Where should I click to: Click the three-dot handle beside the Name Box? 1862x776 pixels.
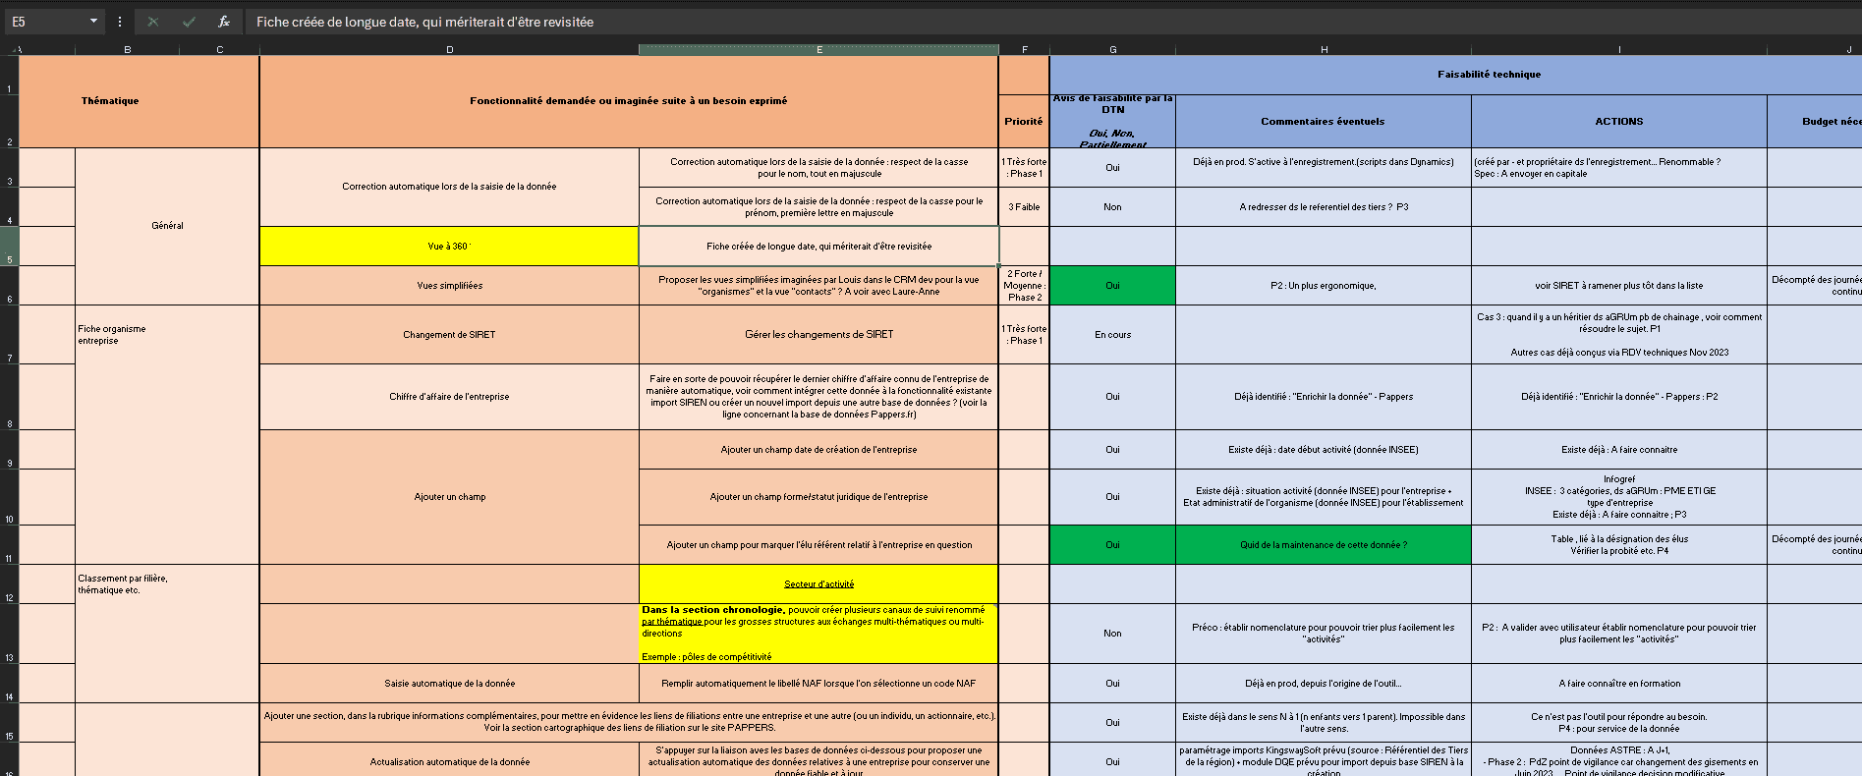point(120,22)
